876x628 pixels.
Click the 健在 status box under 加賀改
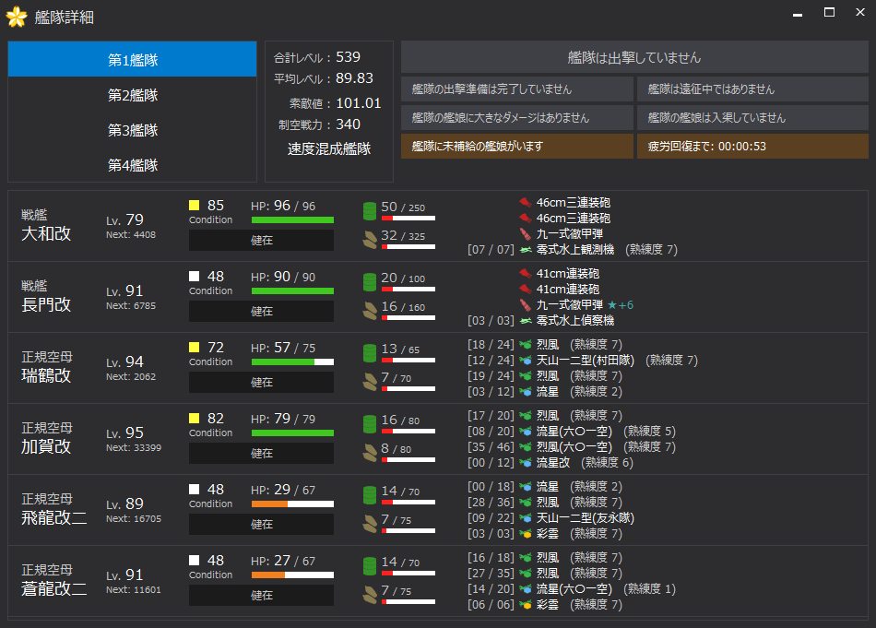coord(261,454)
